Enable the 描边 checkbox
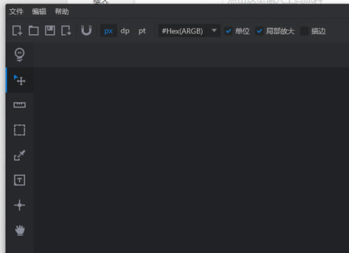This screenshot has height=253, width=349. (304, 31)
